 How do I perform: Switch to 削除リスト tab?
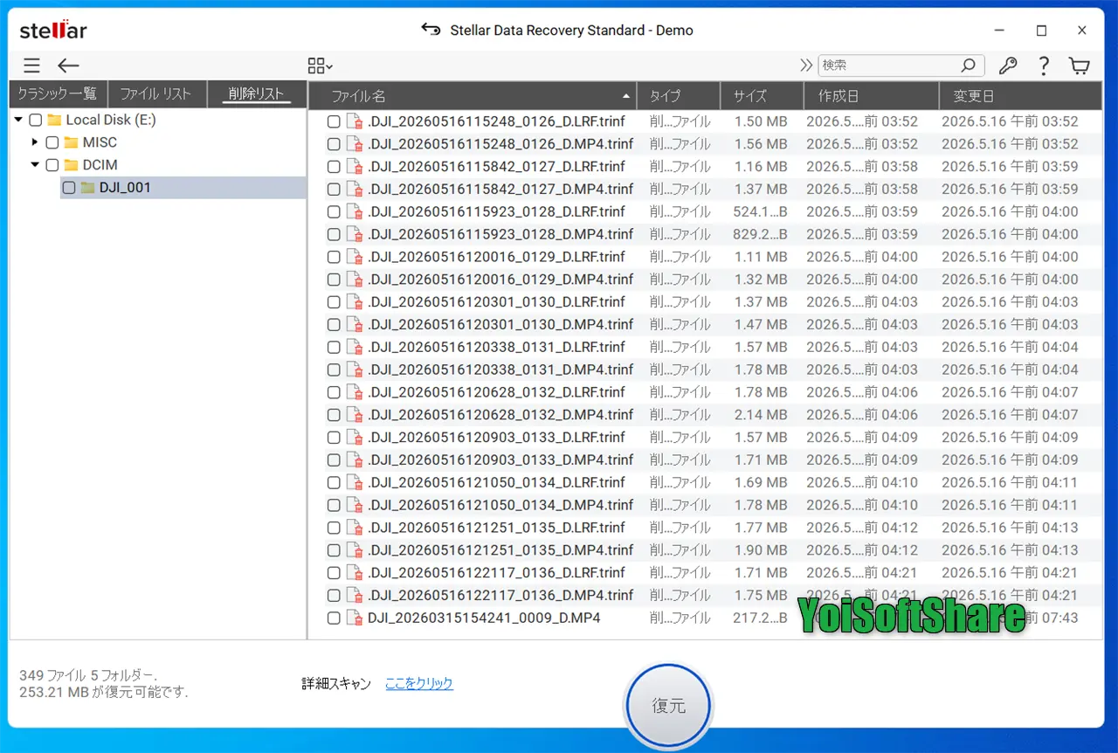(x=256, y=93)
